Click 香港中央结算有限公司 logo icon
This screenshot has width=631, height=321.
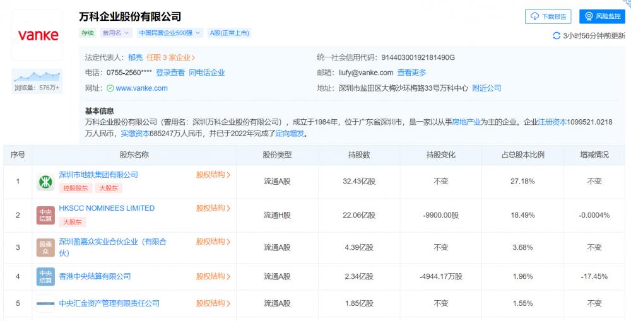pyautogui.click(x=45, y=277)
